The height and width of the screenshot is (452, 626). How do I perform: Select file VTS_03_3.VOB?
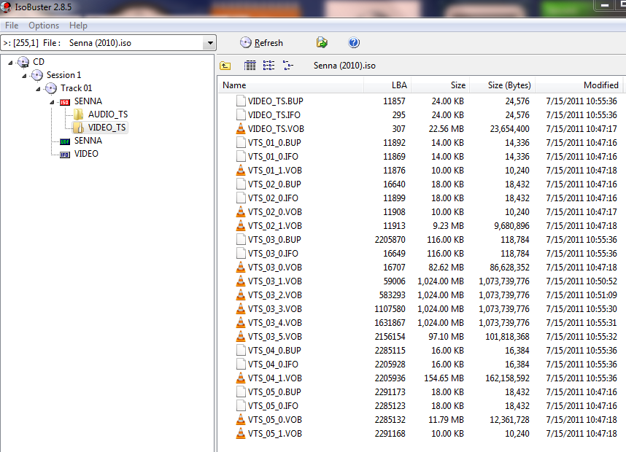(274, 308)
